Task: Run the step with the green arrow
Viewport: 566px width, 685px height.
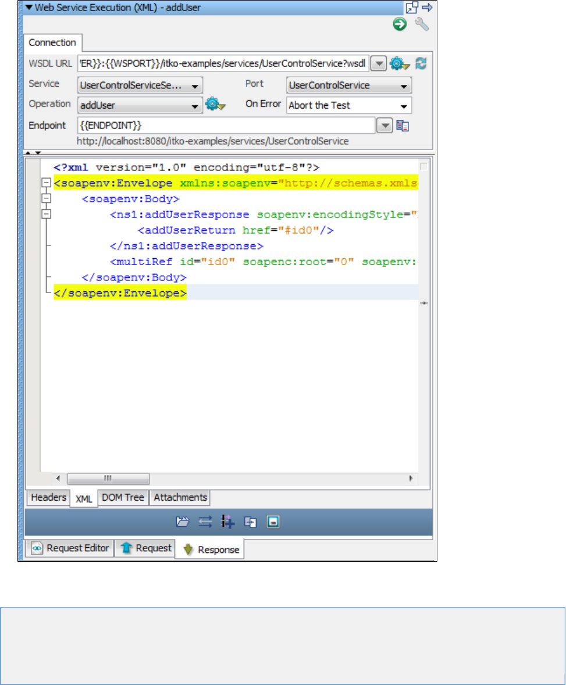Action: pos(400,24)
